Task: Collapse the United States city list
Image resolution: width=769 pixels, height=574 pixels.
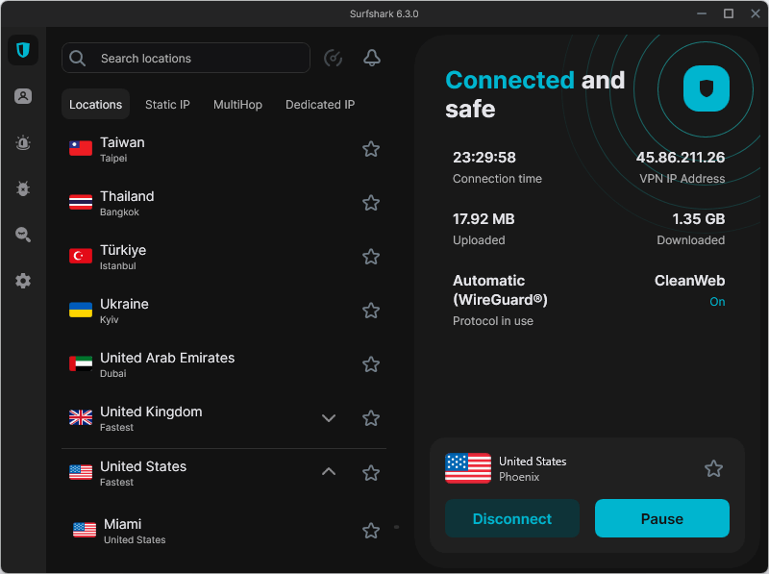Action: (329, 472)
